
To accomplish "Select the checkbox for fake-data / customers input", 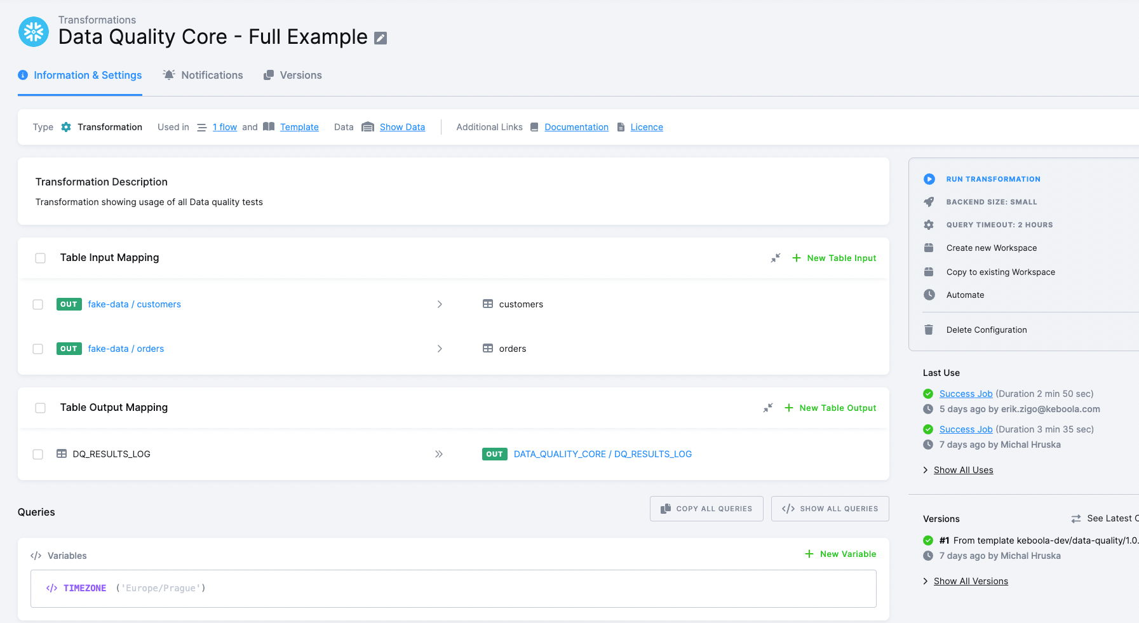I will tap(37, 304).
